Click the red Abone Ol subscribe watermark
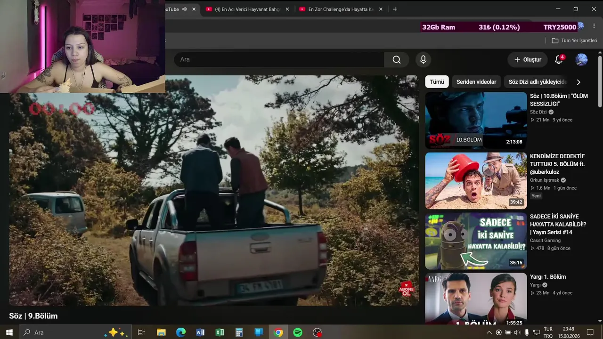The image size is (603, 339). click(406, 289)
